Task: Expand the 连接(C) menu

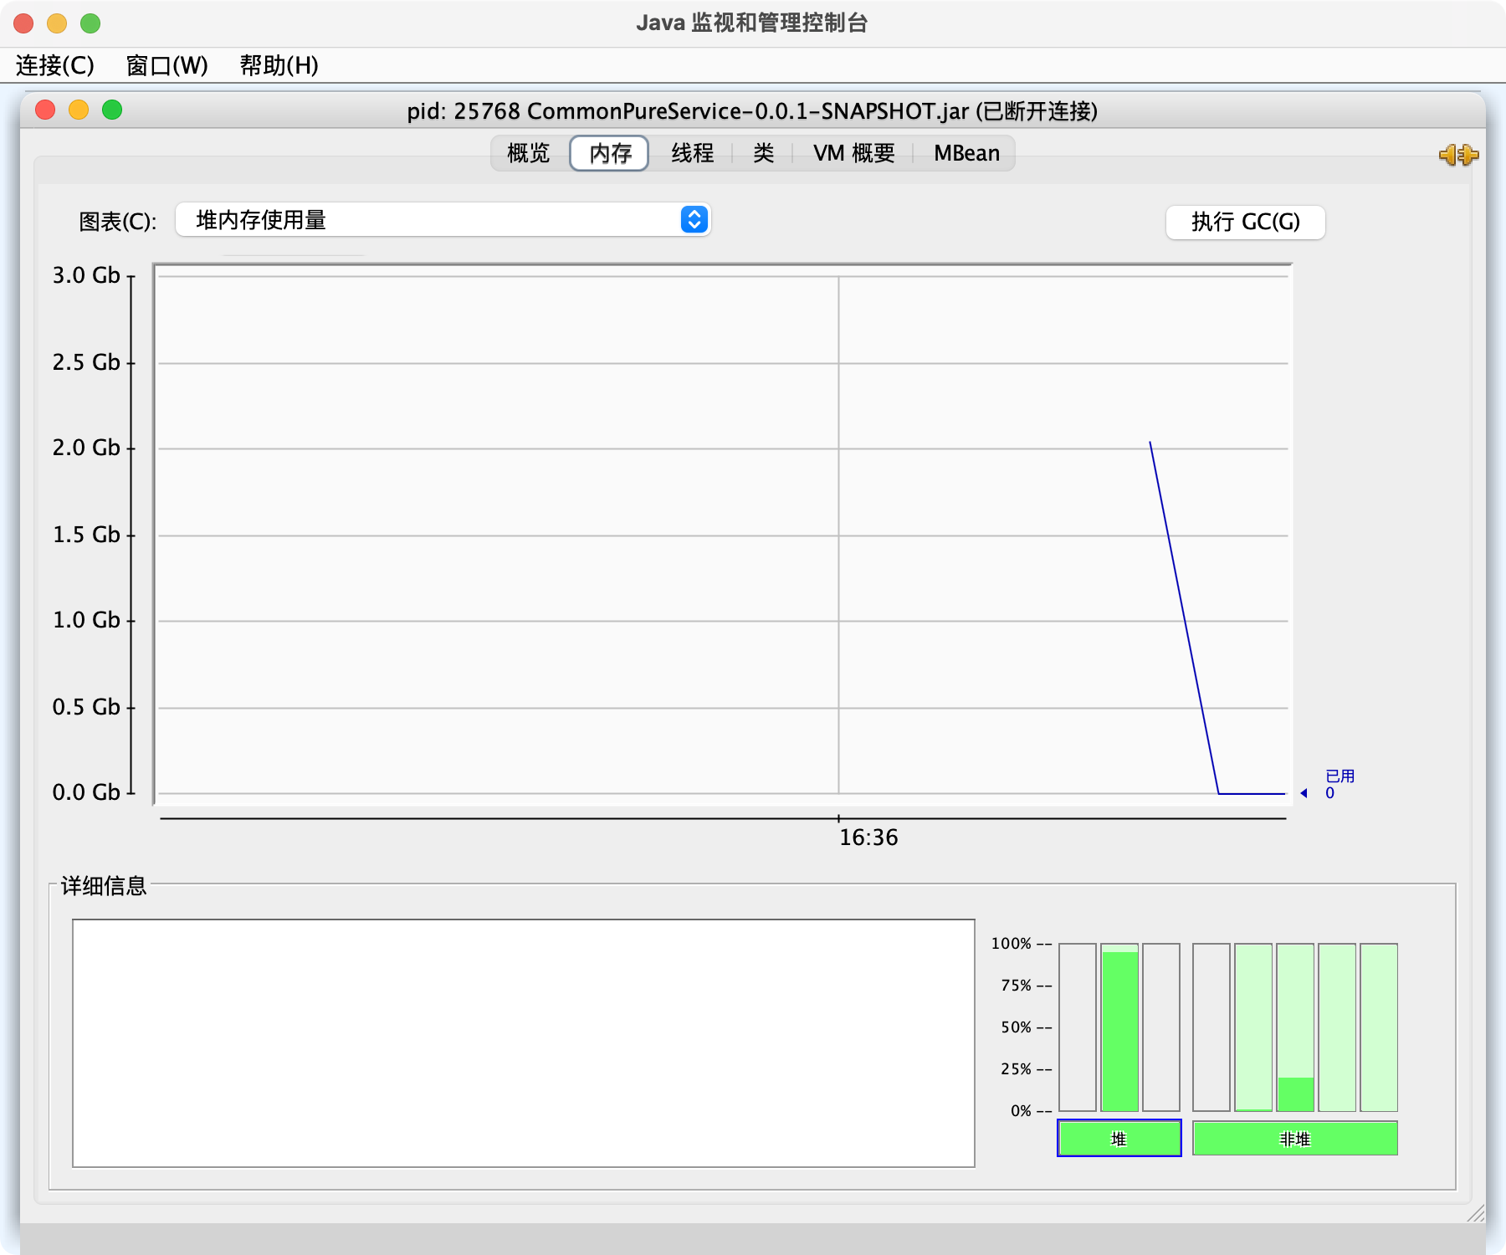Action: click(53, 65)
